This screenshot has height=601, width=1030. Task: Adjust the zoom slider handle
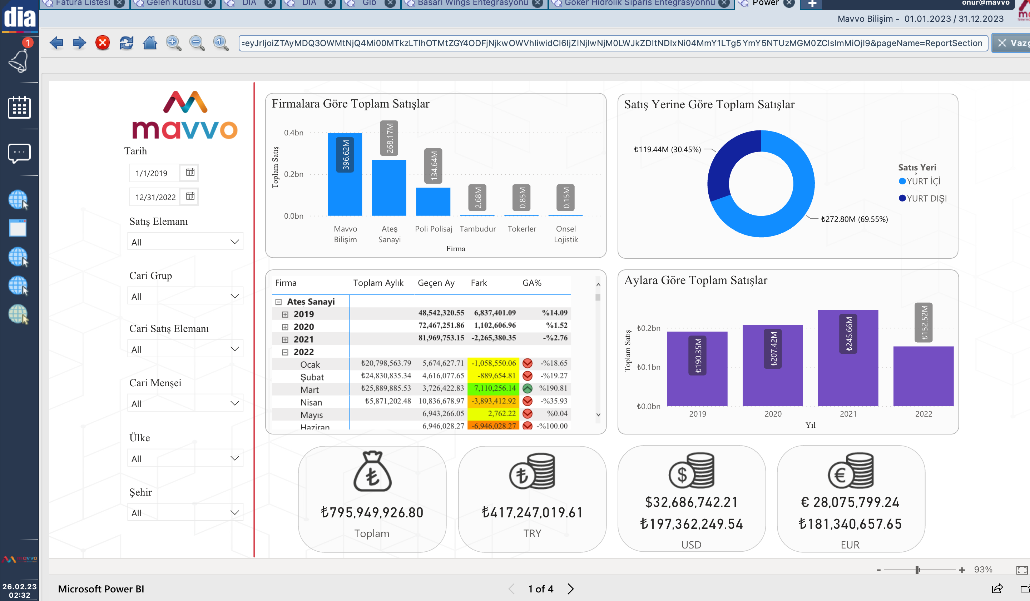pos(917,570)
